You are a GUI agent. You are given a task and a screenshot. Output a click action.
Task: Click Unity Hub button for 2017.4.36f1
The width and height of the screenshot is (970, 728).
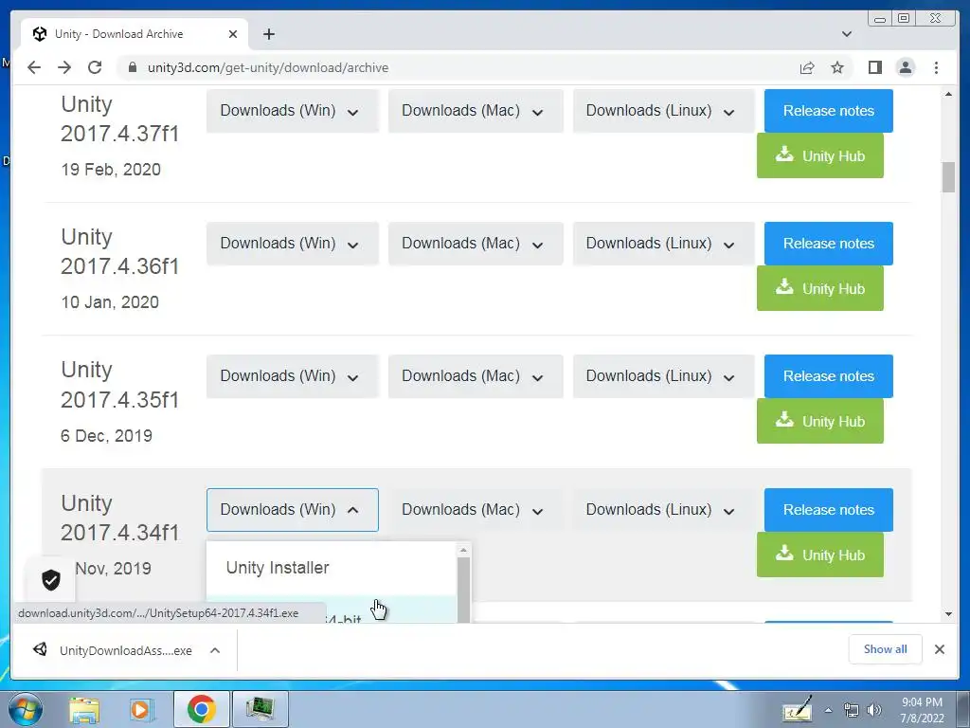tap(819, 288)
